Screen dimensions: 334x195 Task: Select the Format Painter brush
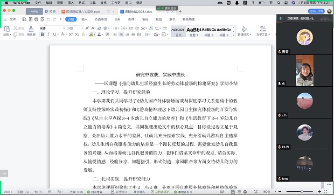31,29
